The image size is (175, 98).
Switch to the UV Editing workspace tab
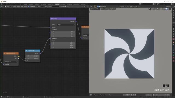[43, 4]
